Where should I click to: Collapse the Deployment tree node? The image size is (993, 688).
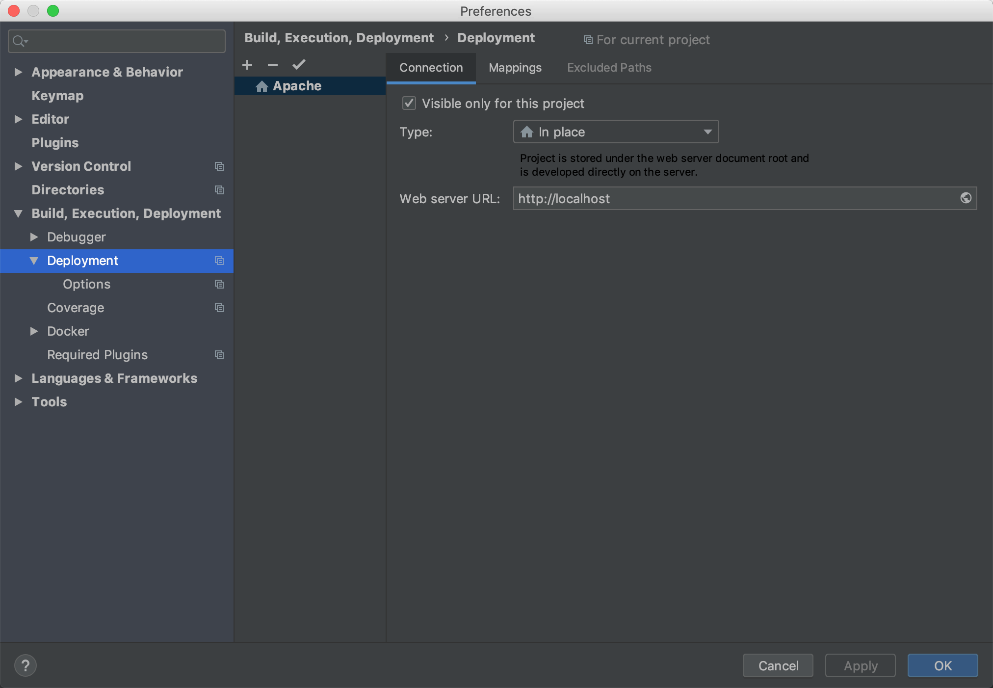coord(34,261)
